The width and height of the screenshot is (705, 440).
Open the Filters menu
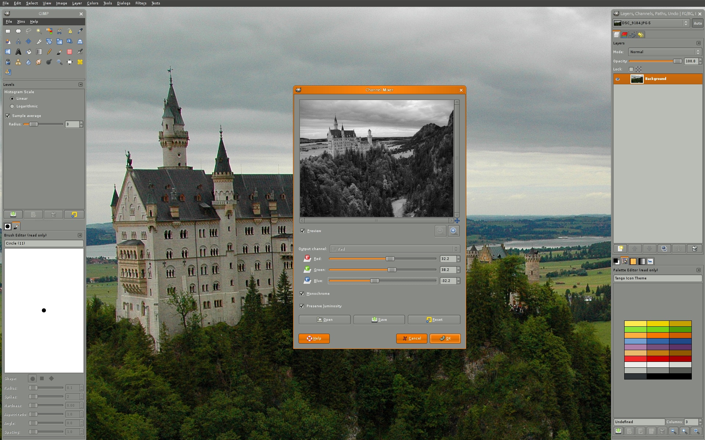[141, 4]
